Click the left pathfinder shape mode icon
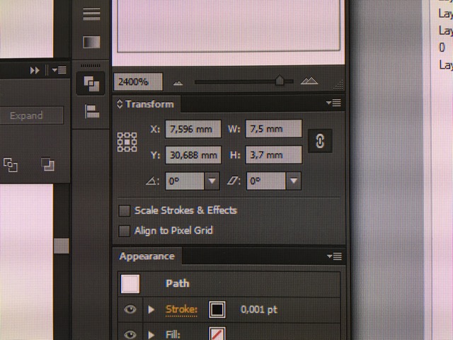 [11, 165]
